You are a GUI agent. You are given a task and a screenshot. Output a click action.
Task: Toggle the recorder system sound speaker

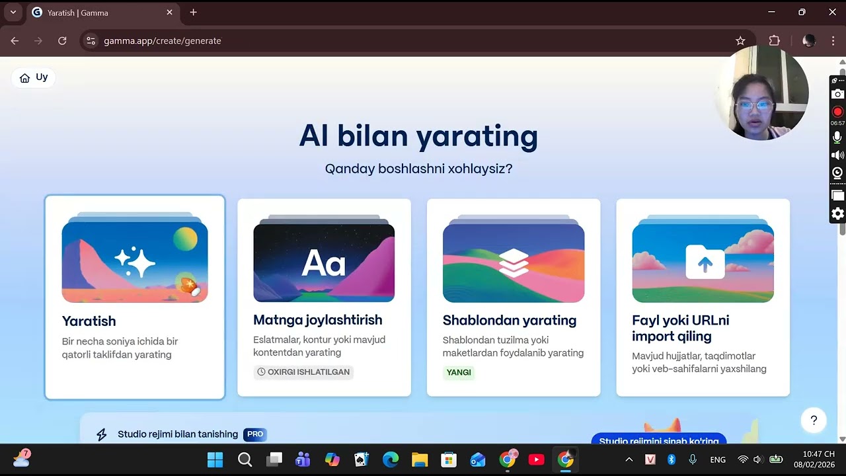click(837, 155)
